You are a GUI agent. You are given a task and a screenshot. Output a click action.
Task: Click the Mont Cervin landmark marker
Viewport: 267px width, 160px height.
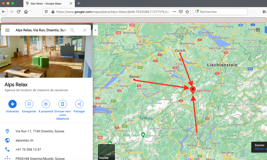143,135
